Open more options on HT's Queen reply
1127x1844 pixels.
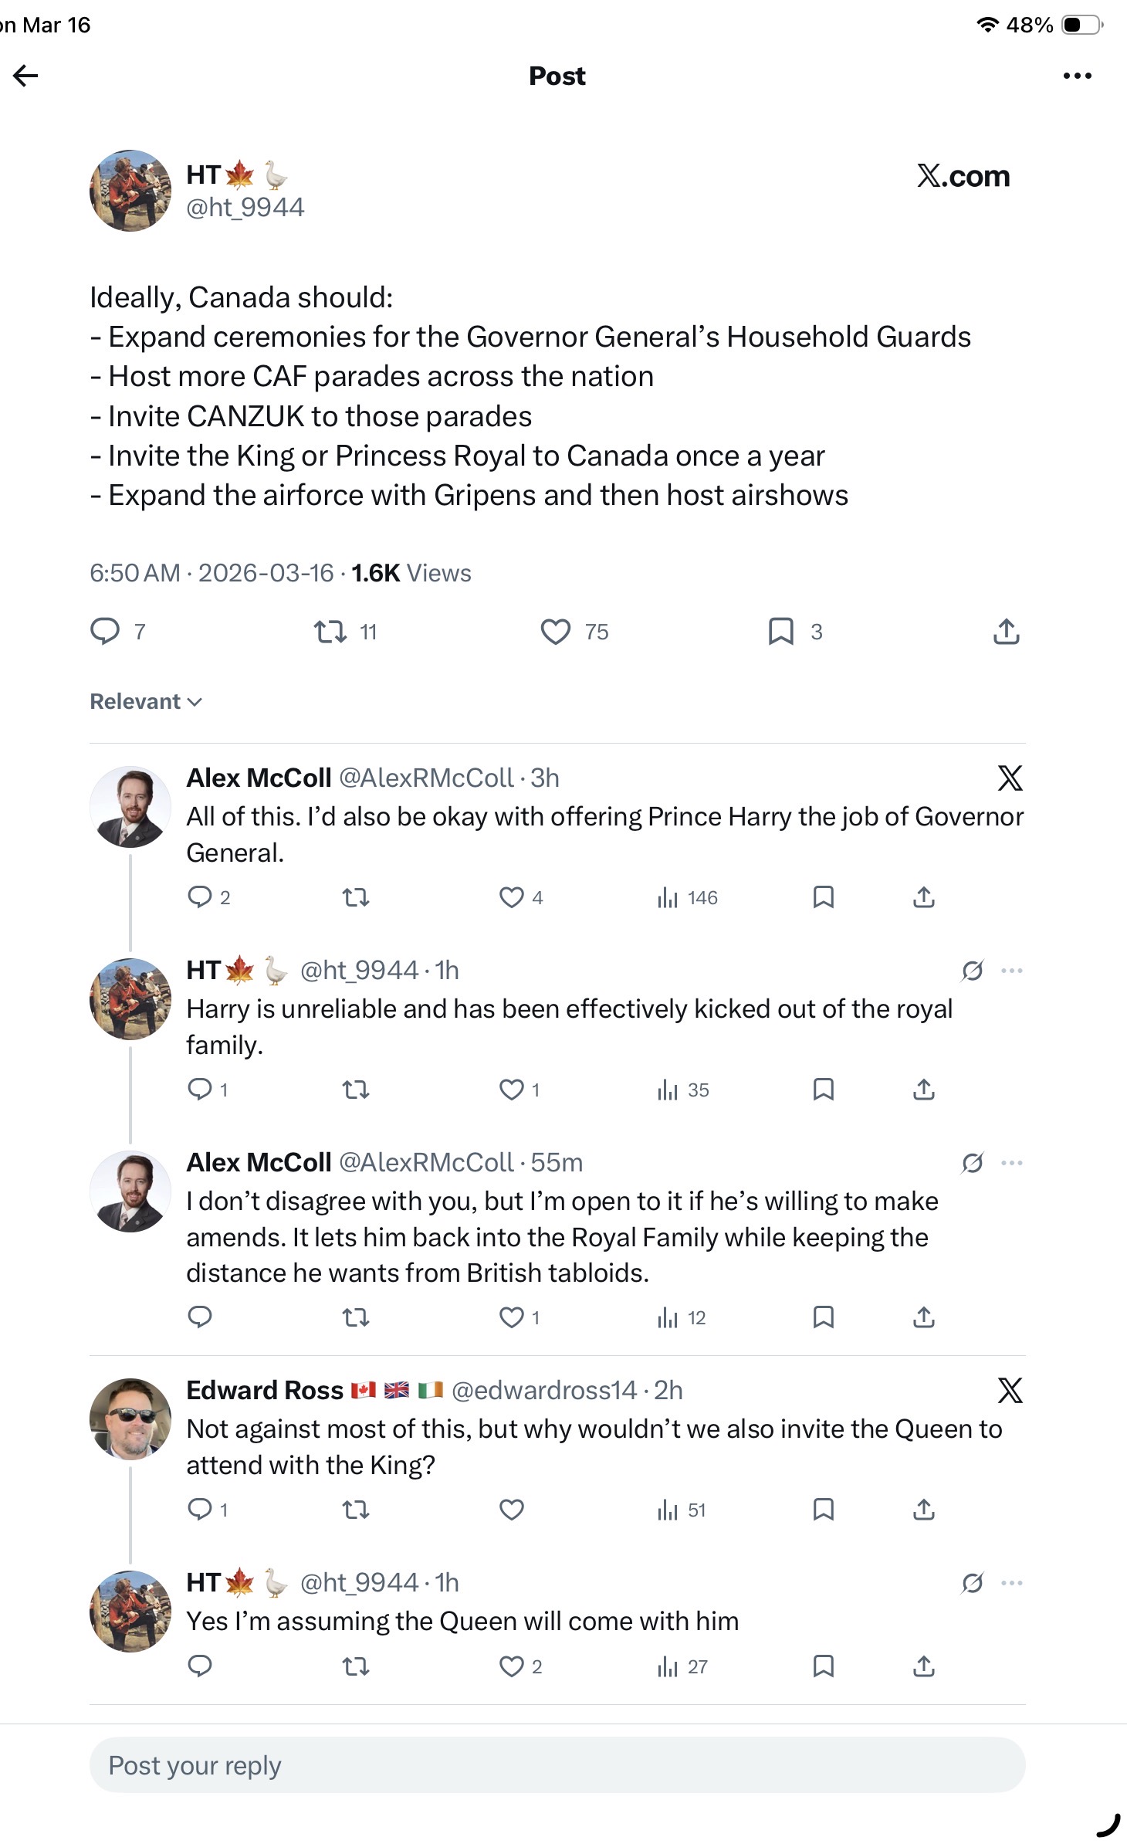(x=1012, y=1583)
